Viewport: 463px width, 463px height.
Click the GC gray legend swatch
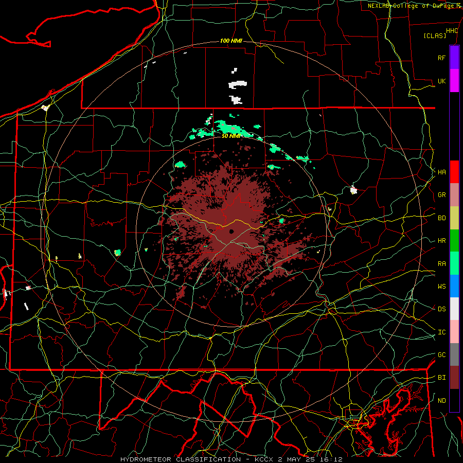coord(454,354)
